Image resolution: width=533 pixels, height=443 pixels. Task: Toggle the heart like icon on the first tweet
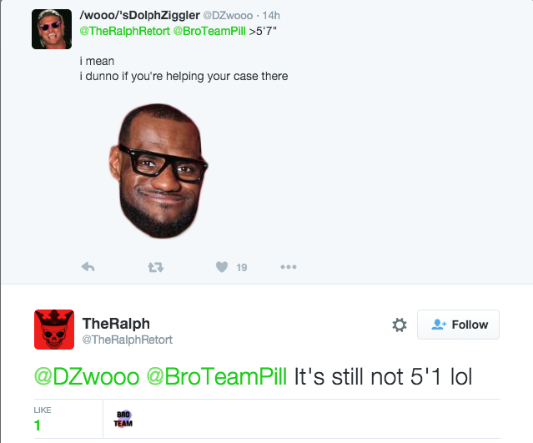coord(222,267)
